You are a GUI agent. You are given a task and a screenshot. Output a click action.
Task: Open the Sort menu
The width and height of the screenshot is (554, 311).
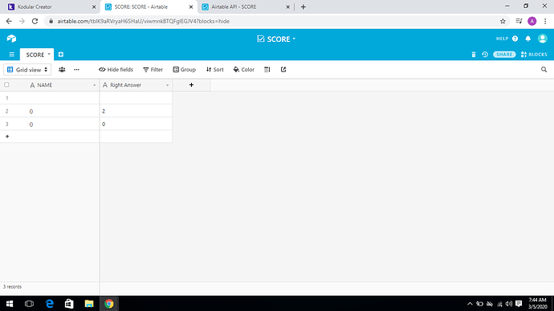pos(215,70)
